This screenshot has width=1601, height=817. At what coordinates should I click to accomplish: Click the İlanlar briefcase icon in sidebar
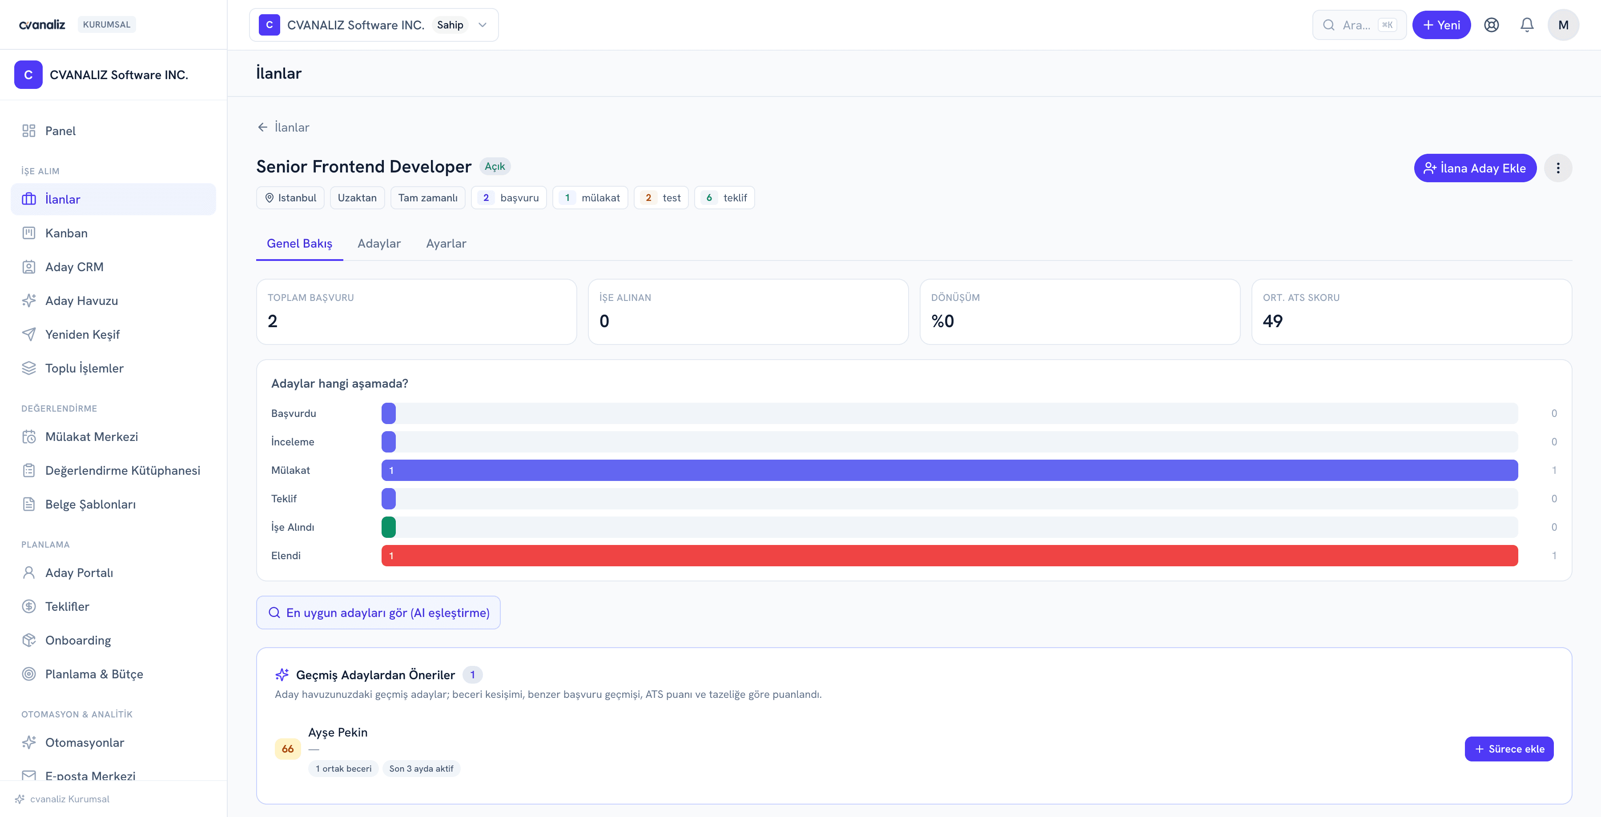(28, 199)
